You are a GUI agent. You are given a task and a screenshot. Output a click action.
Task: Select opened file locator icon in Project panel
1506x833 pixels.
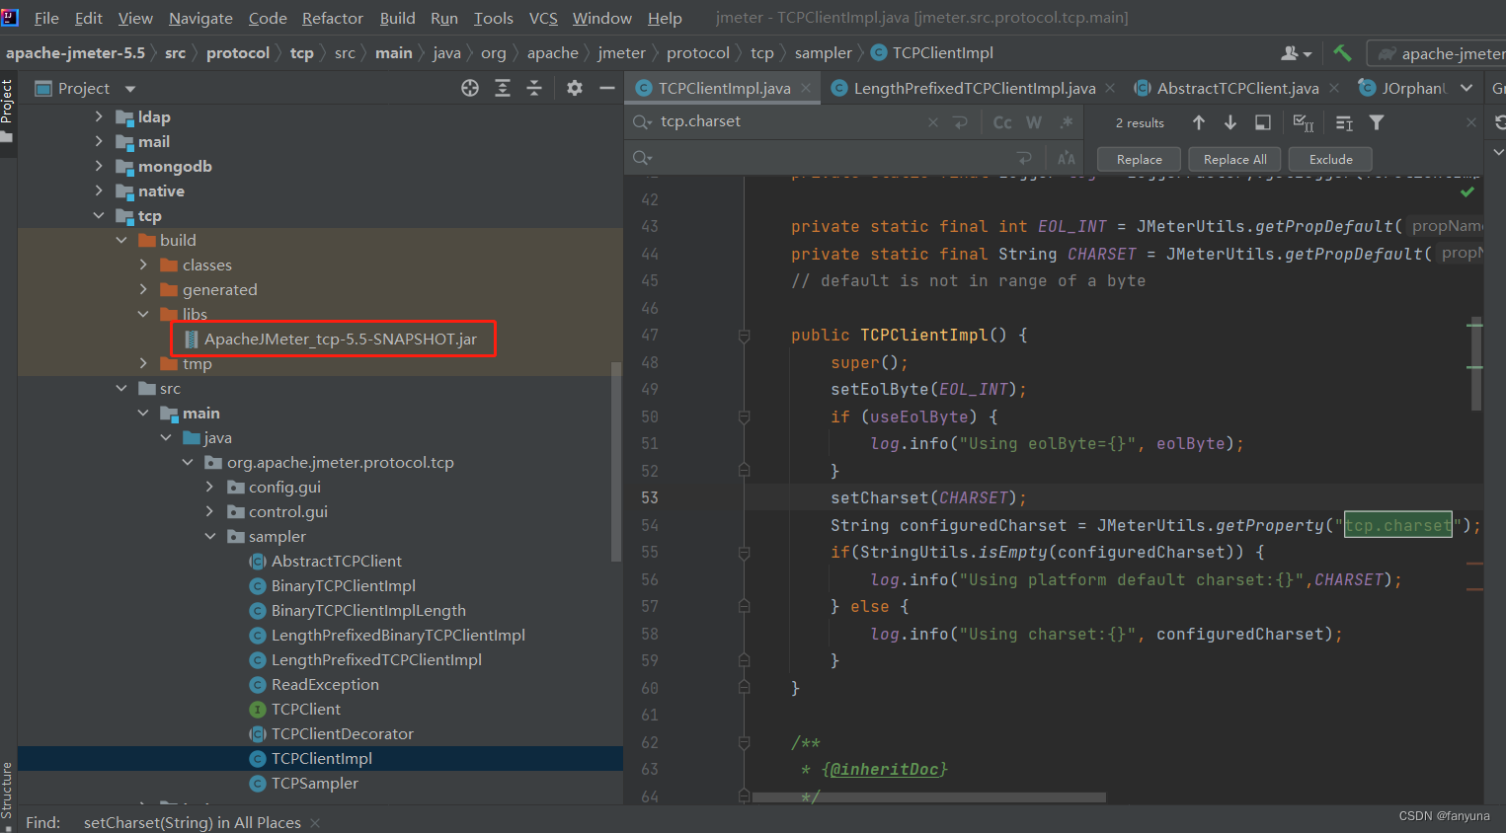[470, 89]
